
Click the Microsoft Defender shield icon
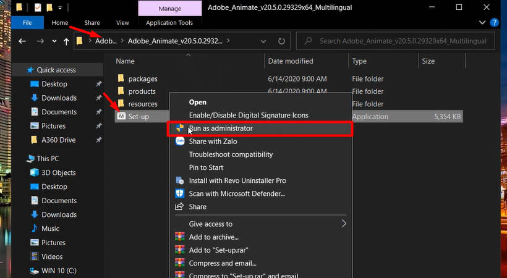pyautogui.click(x=179, y=193)
